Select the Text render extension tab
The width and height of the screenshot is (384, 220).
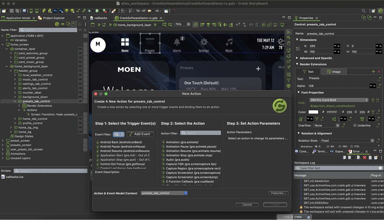308,72
